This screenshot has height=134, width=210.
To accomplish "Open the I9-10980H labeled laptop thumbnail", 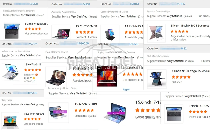I will 58,113.
